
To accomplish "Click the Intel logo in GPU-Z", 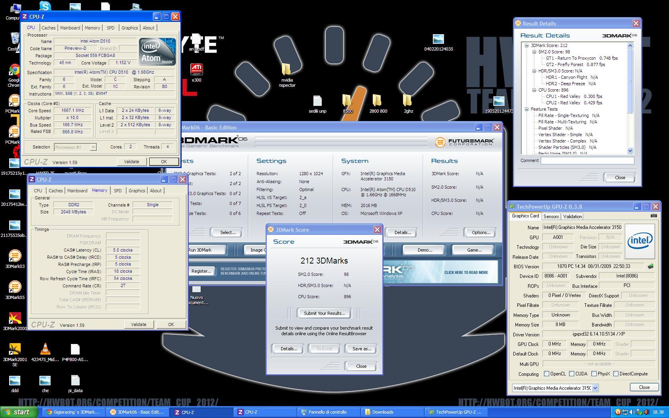I will [640, 241].
